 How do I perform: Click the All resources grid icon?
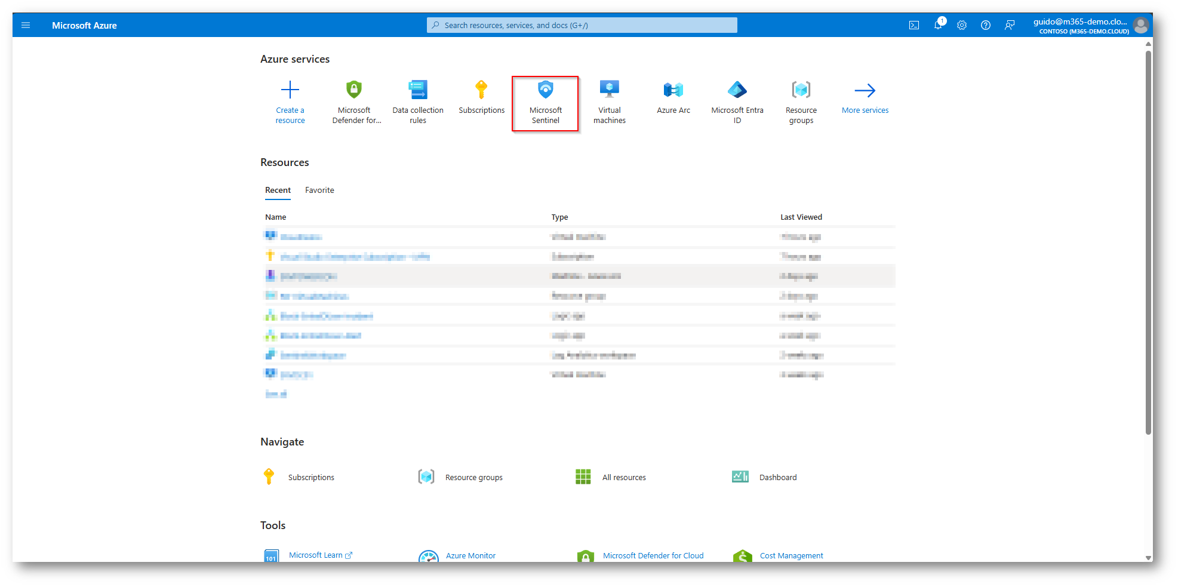583,477
